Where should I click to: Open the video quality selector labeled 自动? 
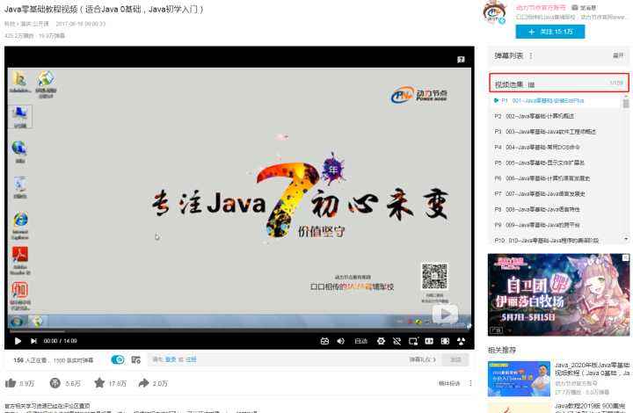[x=360, y=341]
